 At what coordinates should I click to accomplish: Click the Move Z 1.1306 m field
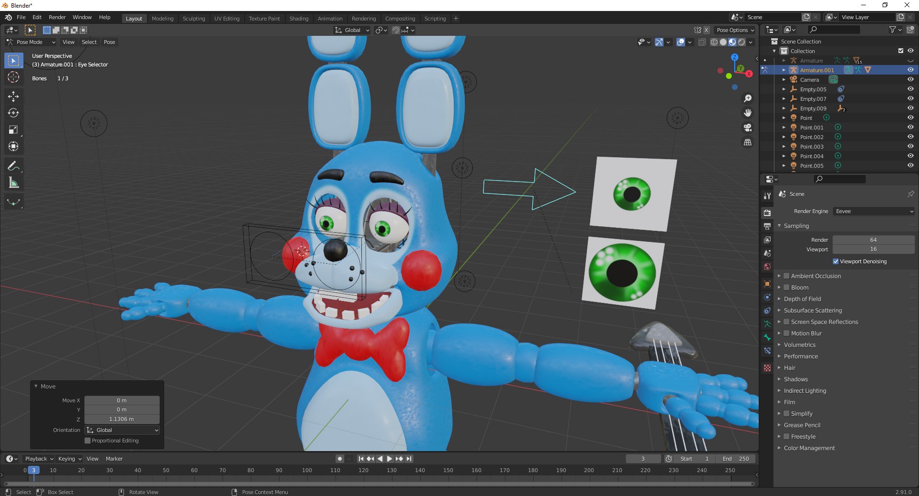pos(122,419)
